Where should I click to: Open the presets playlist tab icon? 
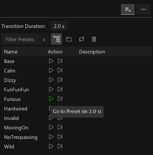pos(128,9)
